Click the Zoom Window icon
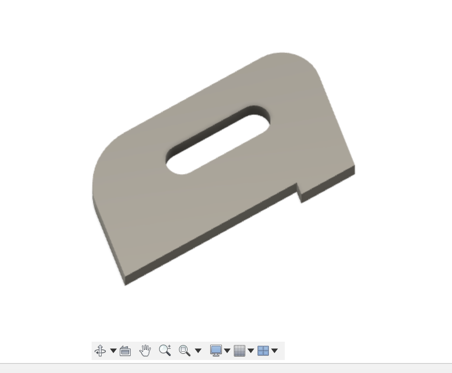The image size is (452, 373). coord(184,350)
